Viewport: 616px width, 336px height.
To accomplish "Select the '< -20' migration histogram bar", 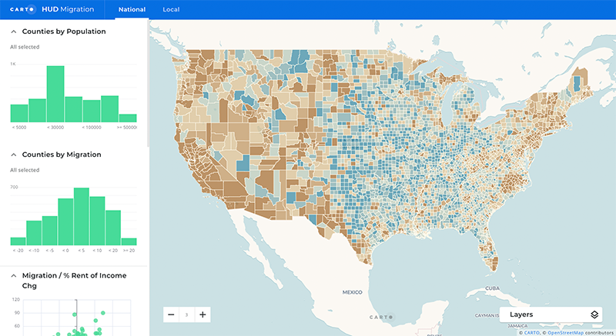I will [x=18, y=241].
